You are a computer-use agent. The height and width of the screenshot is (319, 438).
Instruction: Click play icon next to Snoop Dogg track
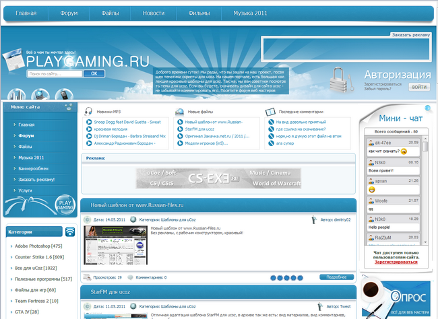click(x=89, y=122)
